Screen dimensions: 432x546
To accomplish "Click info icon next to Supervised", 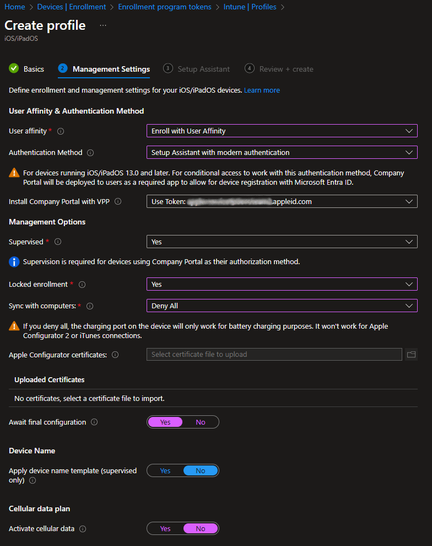I will [x=58, y=242].
